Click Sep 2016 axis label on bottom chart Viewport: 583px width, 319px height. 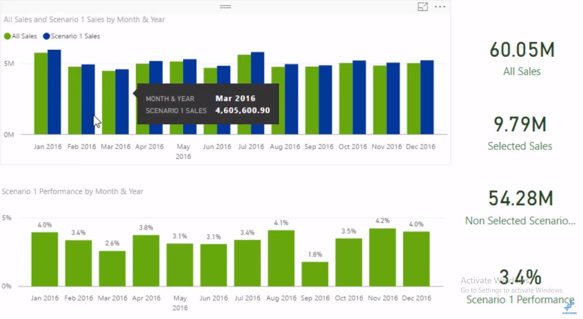pos(315,298)
